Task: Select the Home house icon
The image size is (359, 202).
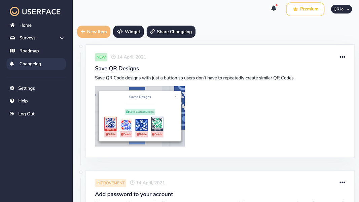Action: [x=12, y=25]
